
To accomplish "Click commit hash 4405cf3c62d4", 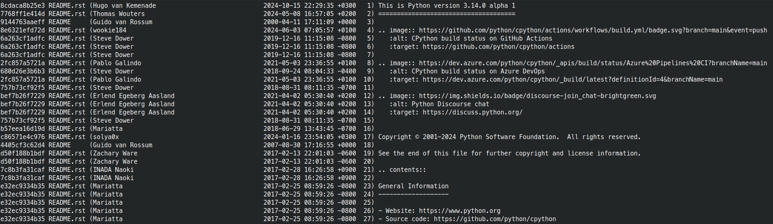I will pos(23,145).
